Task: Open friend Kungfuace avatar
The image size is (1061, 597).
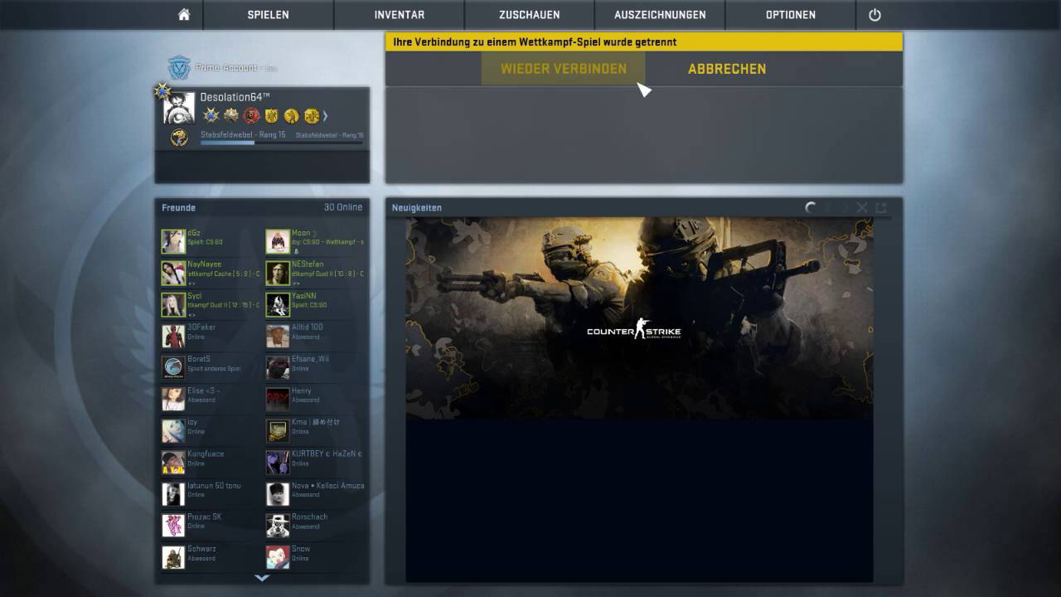Action: click(x=173, y=462)
